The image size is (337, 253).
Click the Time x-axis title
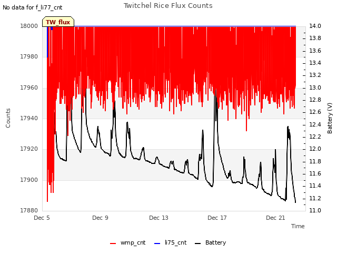[x=298, y=226]
